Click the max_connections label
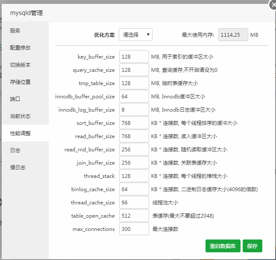276x260 pixels. (94, 229)
